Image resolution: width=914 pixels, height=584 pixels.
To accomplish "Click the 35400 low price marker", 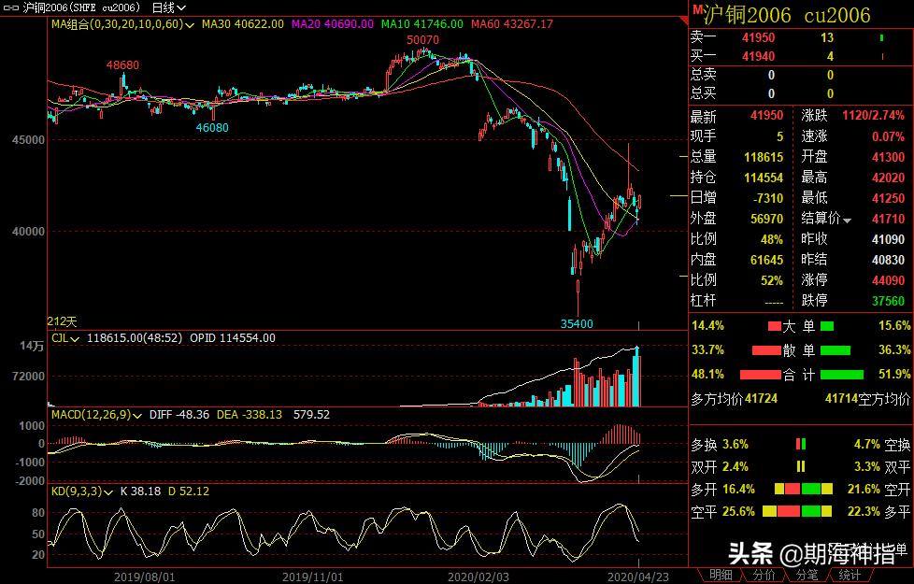I will coord(577,323).
